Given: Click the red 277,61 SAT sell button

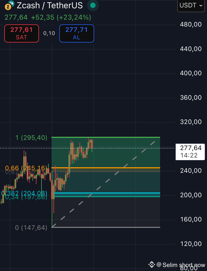Looking at the screenshot, I should [21, 33].
